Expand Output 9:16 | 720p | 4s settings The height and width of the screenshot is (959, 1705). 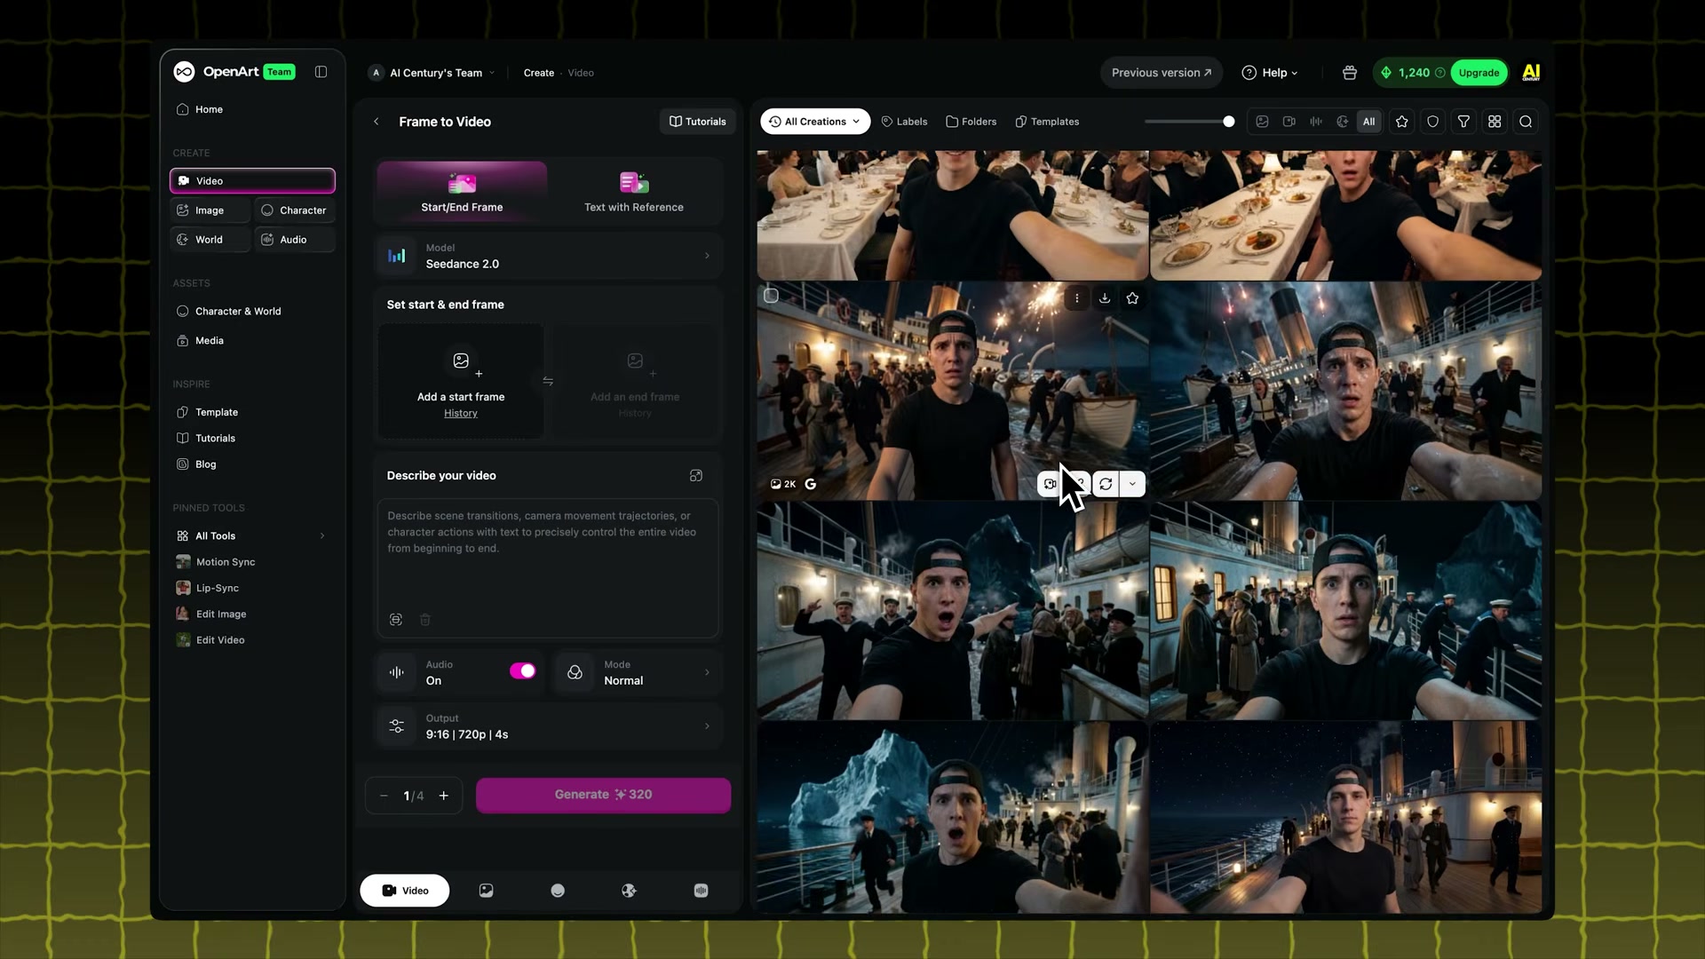(x=549, y=726)
